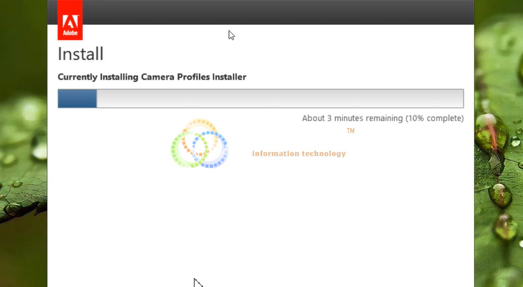
Task: Click the interlocking rings watermark logo
Action: tap(199, 144)
